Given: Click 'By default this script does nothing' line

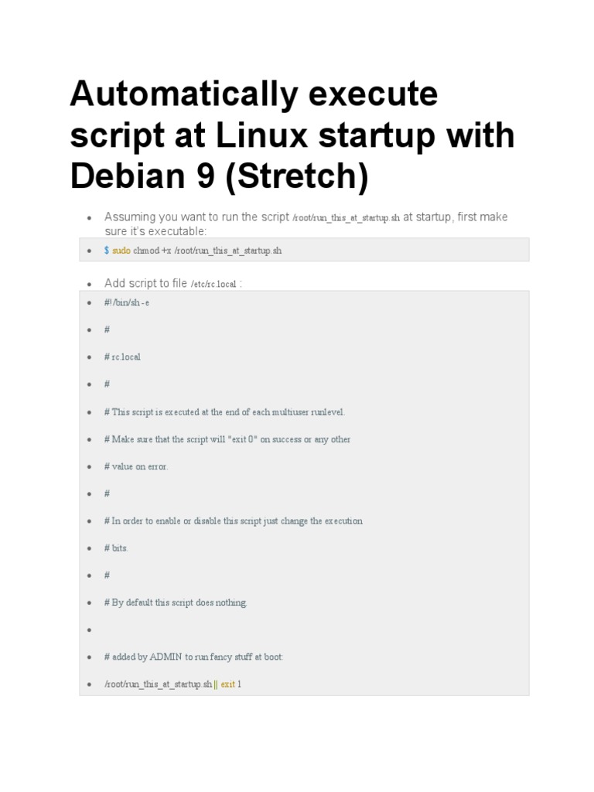Looking at the screenshot, I should 176,603.
